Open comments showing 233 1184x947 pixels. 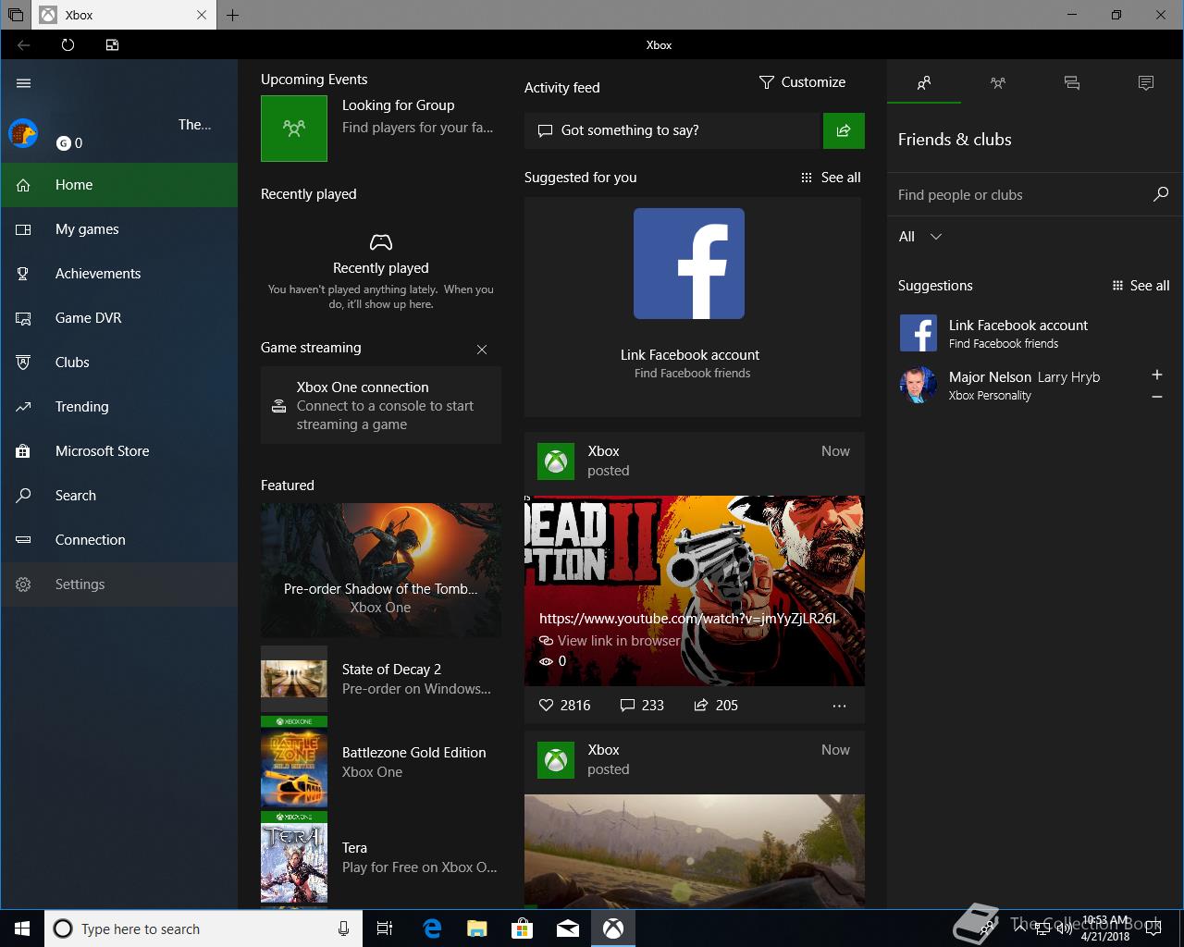[x=642, y=706]
